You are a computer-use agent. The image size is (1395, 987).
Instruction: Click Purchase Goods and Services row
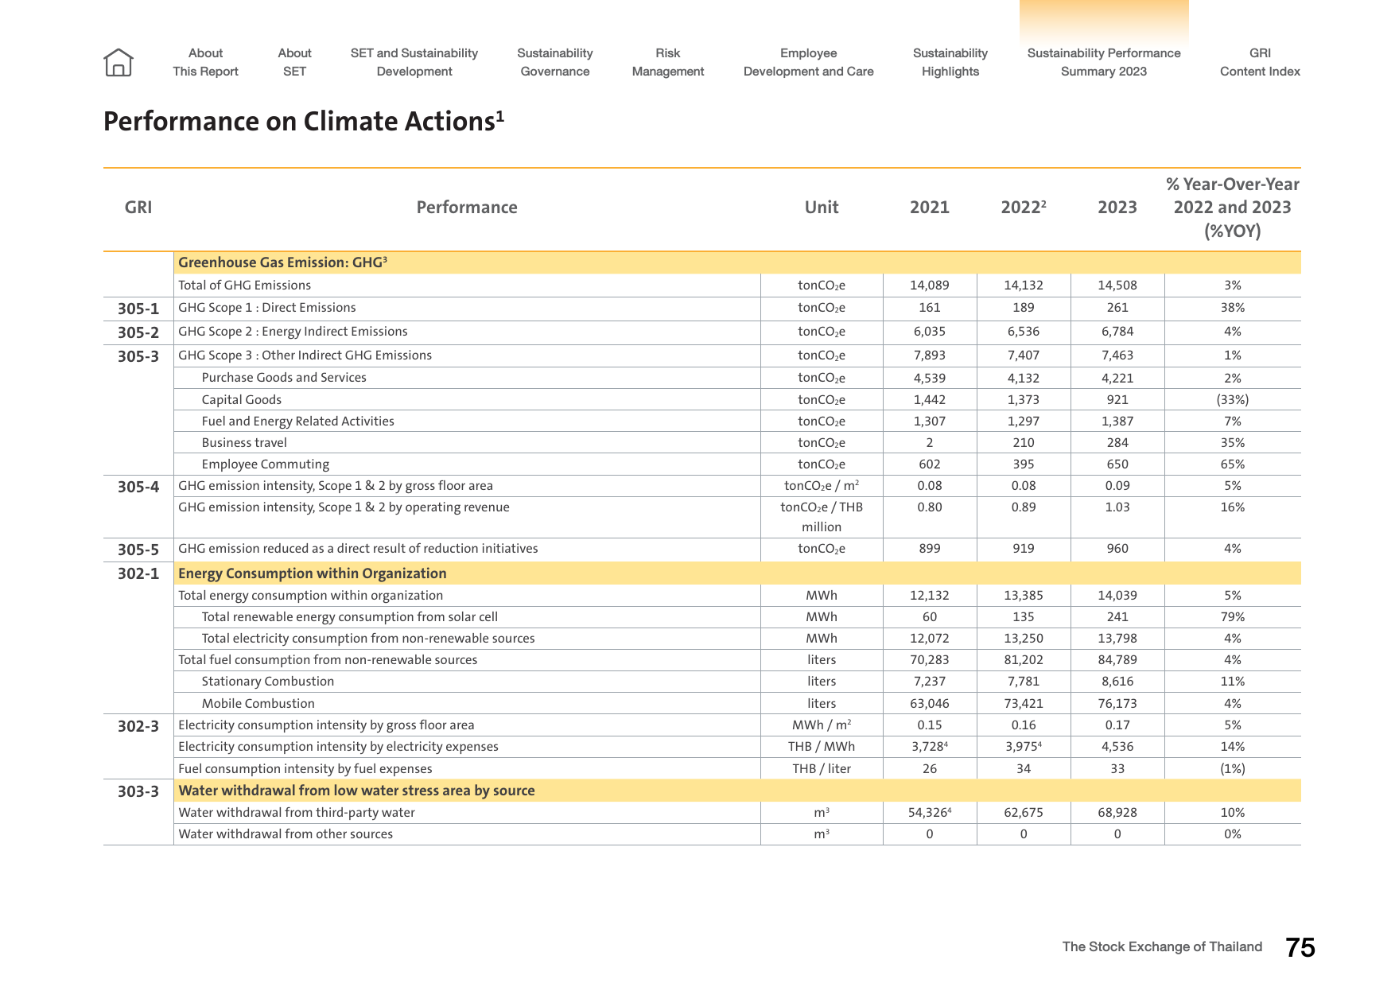tap(284, 378)
